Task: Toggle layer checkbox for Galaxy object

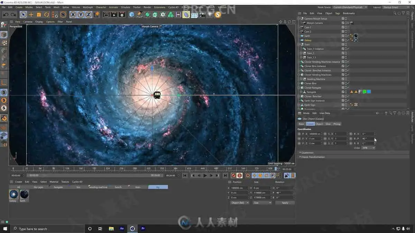Action: point(343,40)
